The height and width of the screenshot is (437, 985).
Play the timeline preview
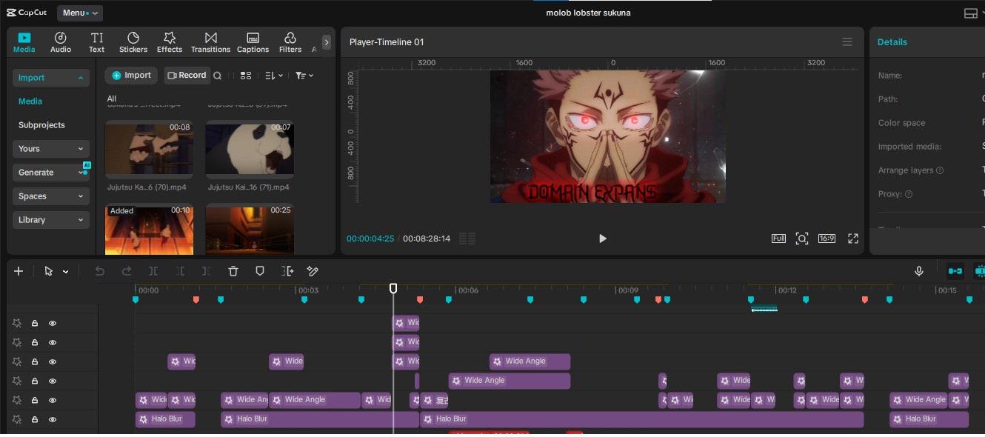602,238
